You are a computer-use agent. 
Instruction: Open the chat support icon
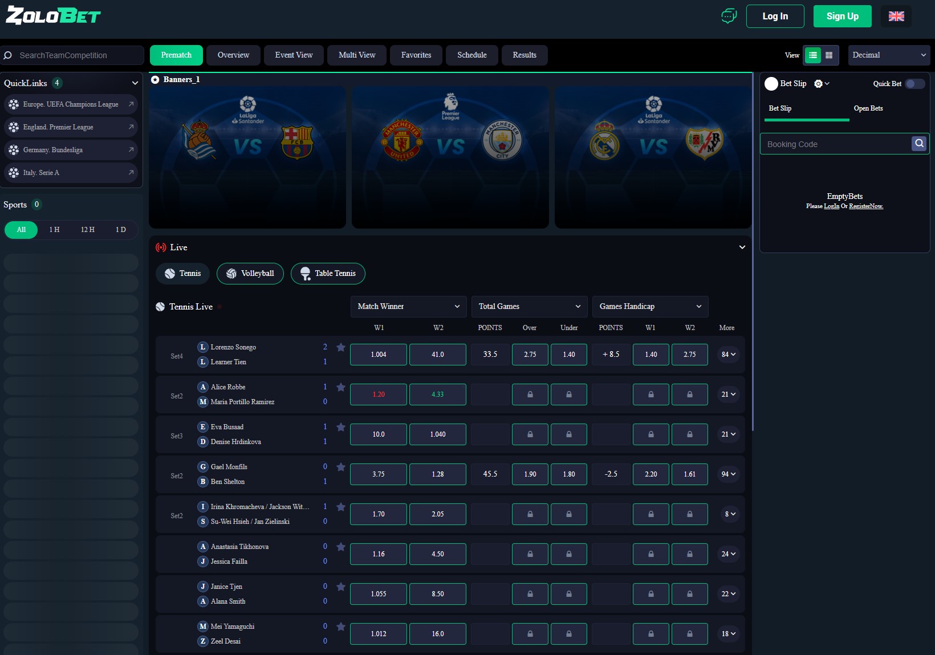tap(729, 17)
